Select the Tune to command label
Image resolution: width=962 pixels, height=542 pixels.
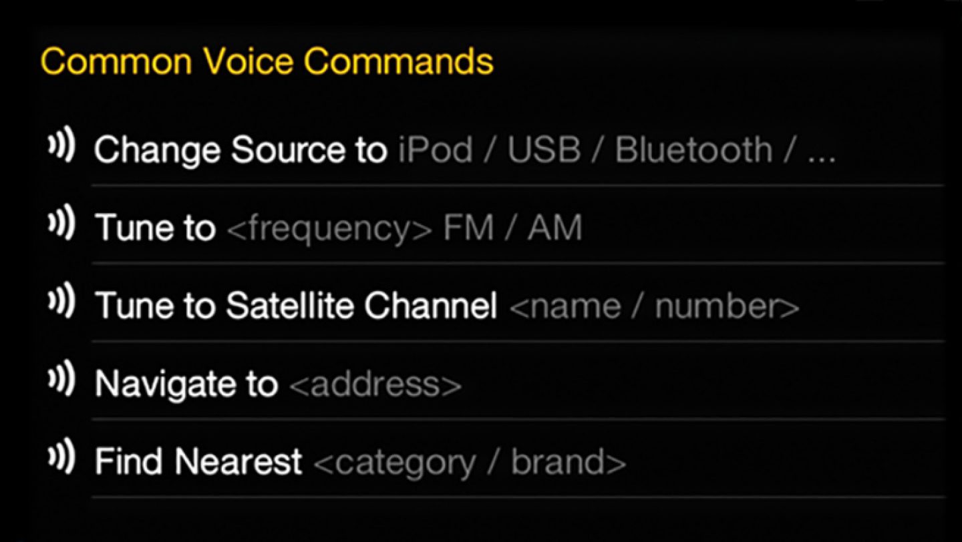tap(155, 228)
